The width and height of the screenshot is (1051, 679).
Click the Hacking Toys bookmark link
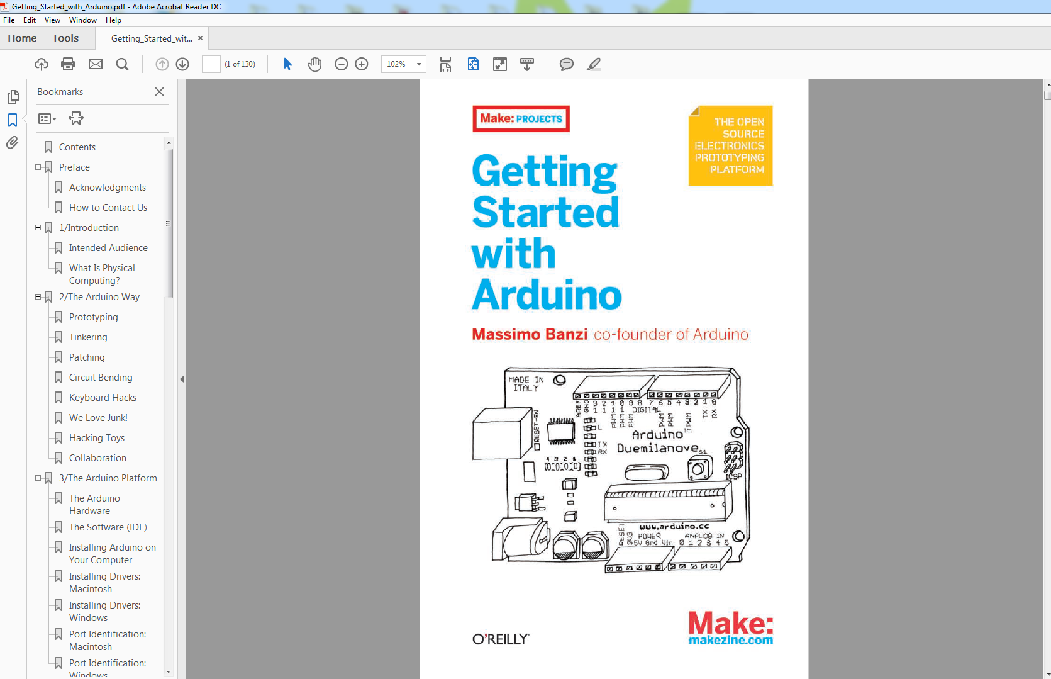(97, 438)
